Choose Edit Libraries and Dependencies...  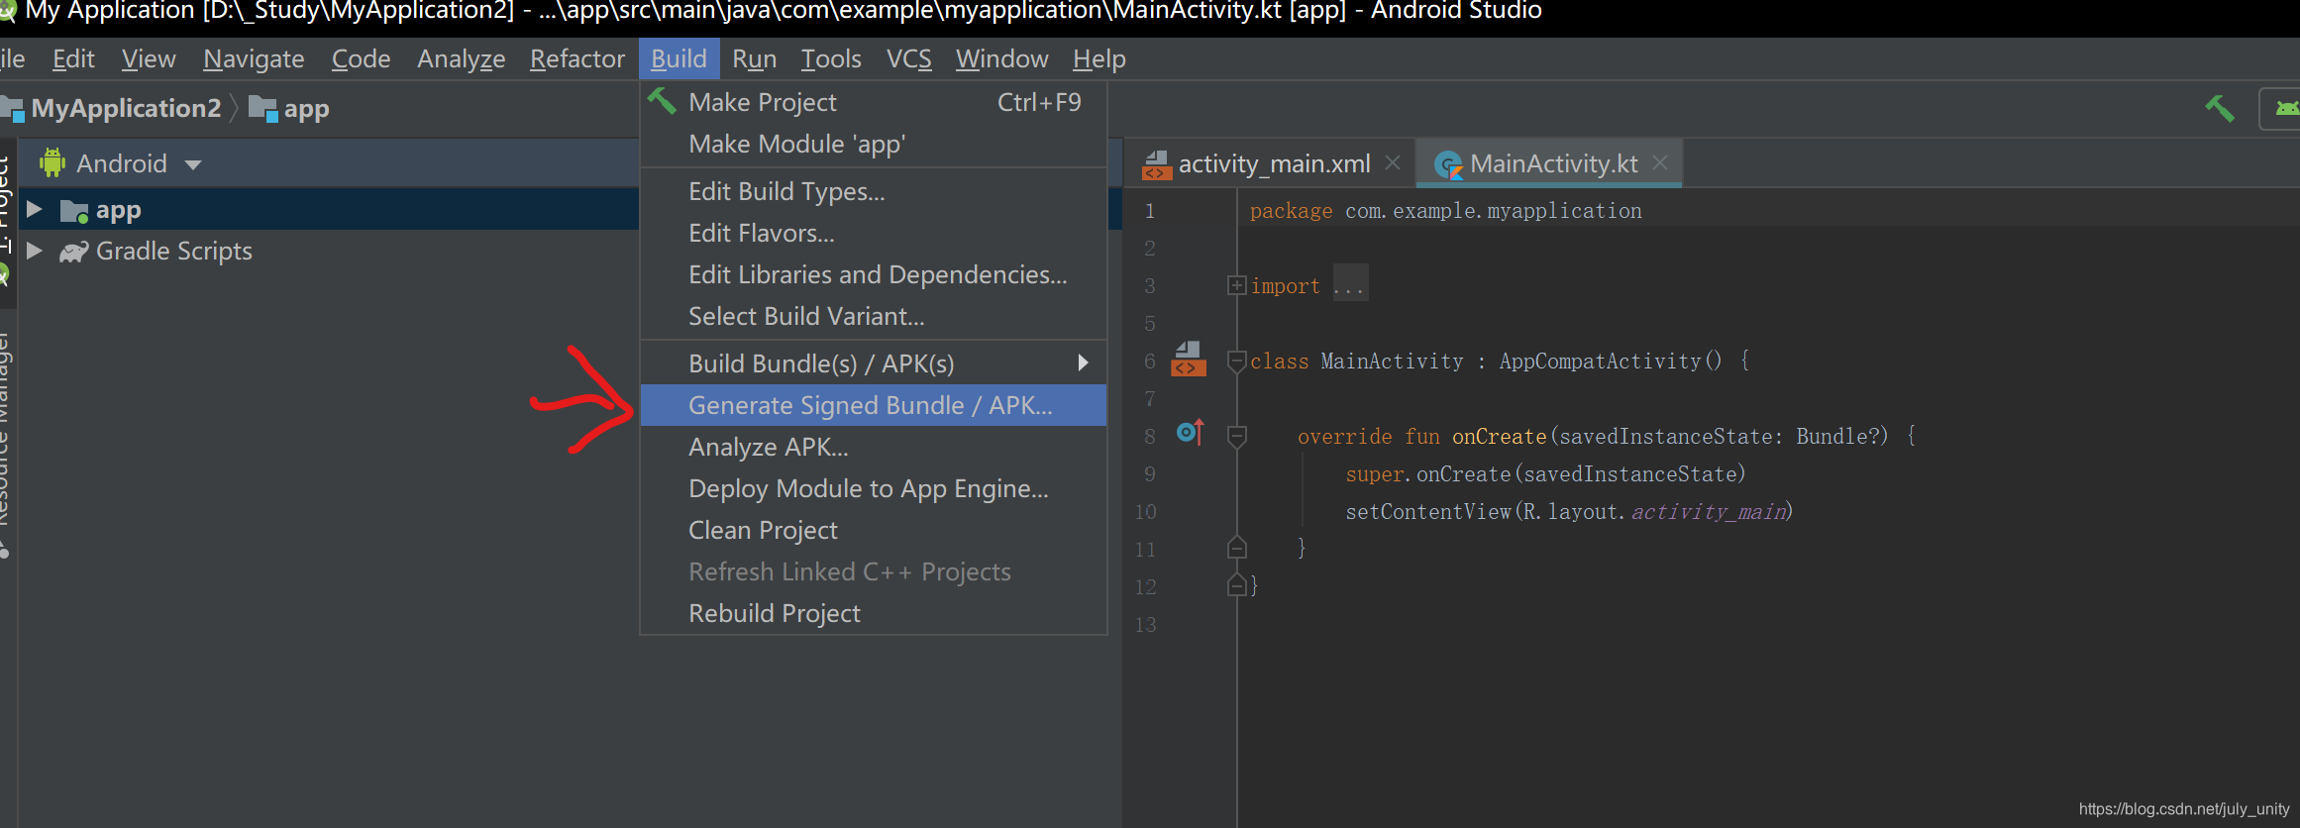pos(873,274)
